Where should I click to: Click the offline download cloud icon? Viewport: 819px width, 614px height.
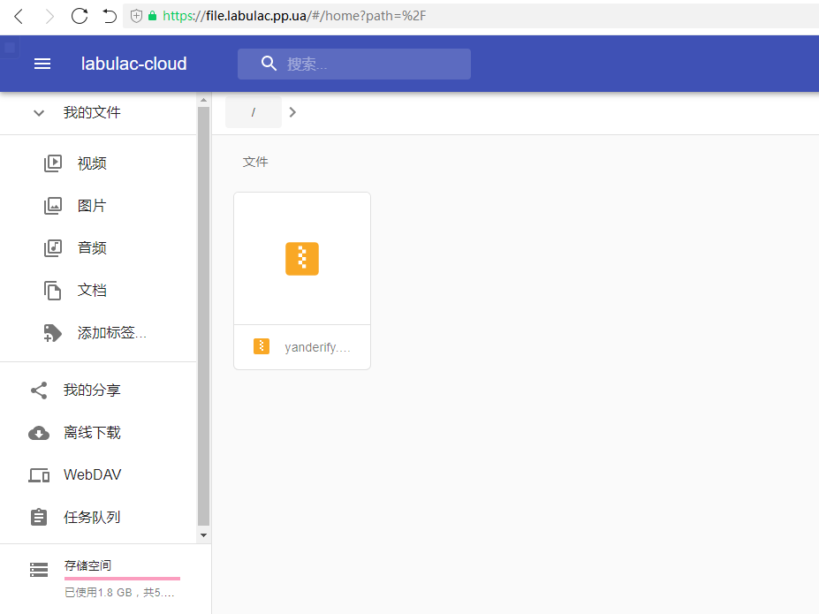[x=39, y=433]
